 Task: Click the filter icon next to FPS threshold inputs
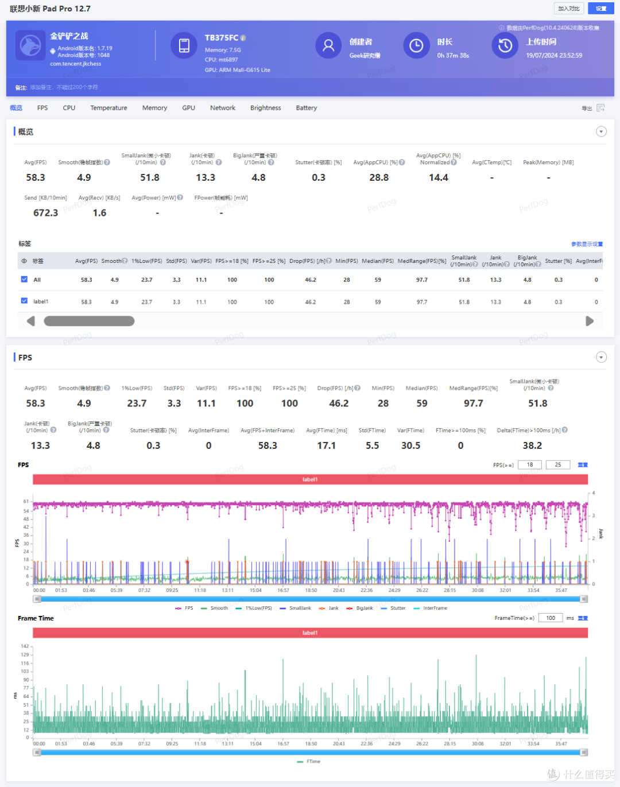583,465
